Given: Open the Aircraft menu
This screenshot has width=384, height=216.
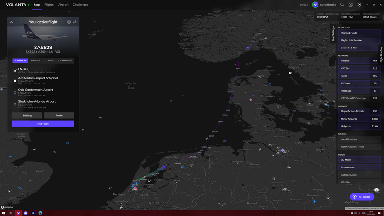Looking at the screenshot, I should 63,5.
